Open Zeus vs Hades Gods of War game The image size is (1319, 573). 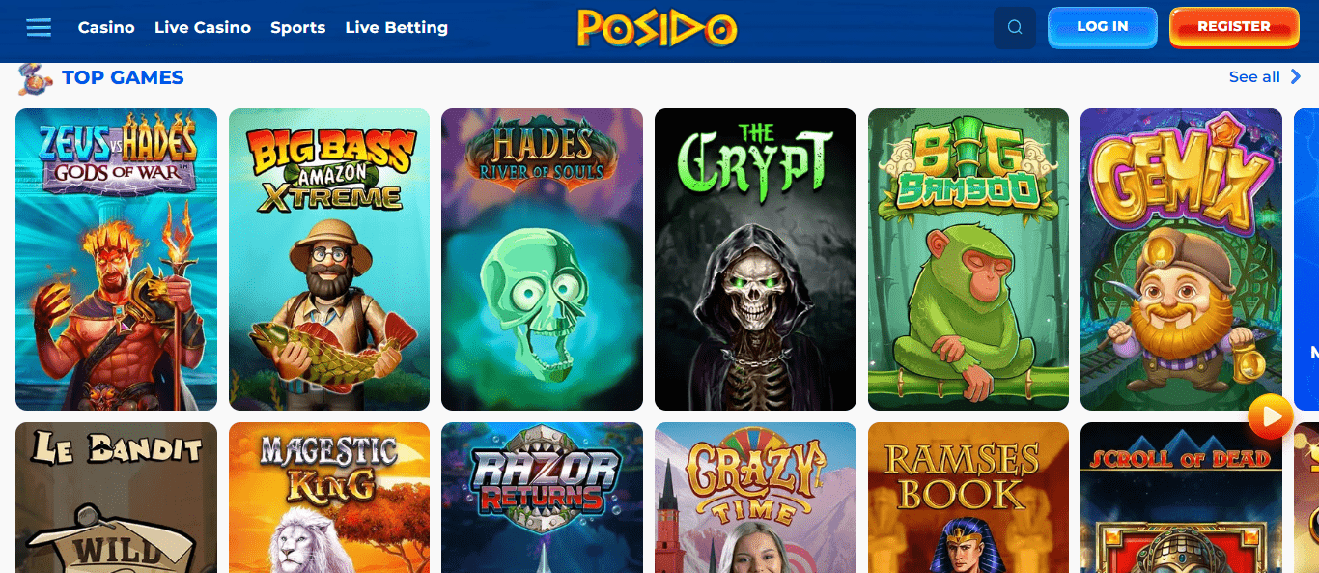tap(117, 259)
